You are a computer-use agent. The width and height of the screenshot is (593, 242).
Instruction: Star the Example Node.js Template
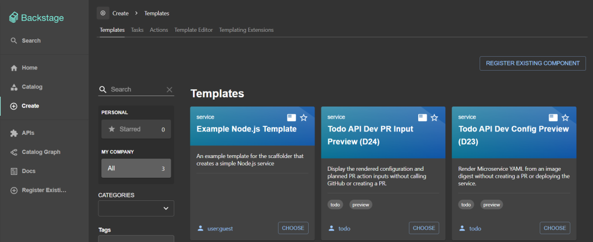(x=303, y=118)
